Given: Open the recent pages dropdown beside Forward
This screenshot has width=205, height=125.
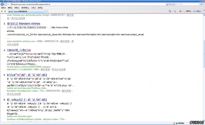Looking at the screenshot, I should (x=8, y=4).
